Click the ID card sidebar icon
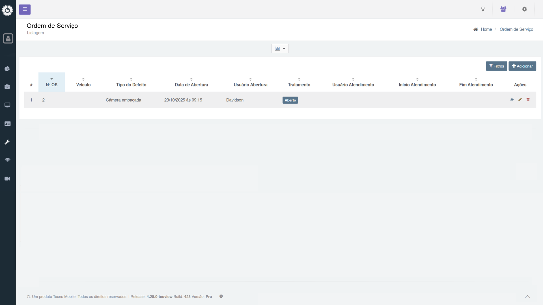The height and width of the screenshot is (305, 543). (x=7, y=124)
